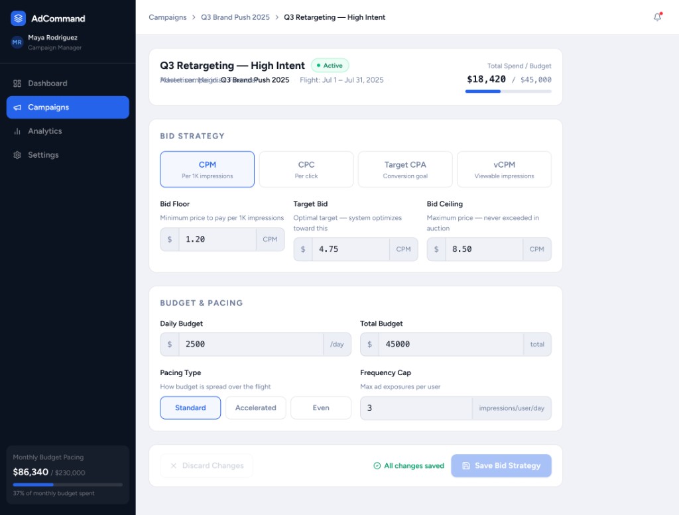679x515 pixels.
Task: Set pacing type to Accelerated
Action: [255, 408]
